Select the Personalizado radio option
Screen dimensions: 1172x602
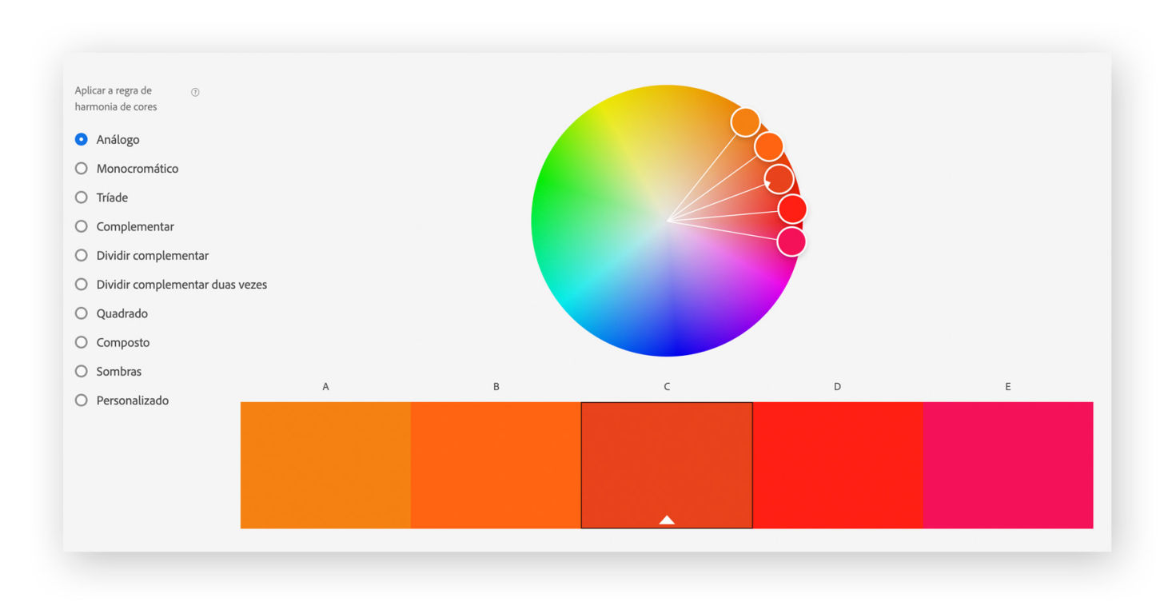pos(122,401)
